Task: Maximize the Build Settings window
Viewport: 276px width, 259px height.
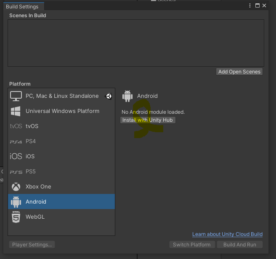Action: (257, 5)
